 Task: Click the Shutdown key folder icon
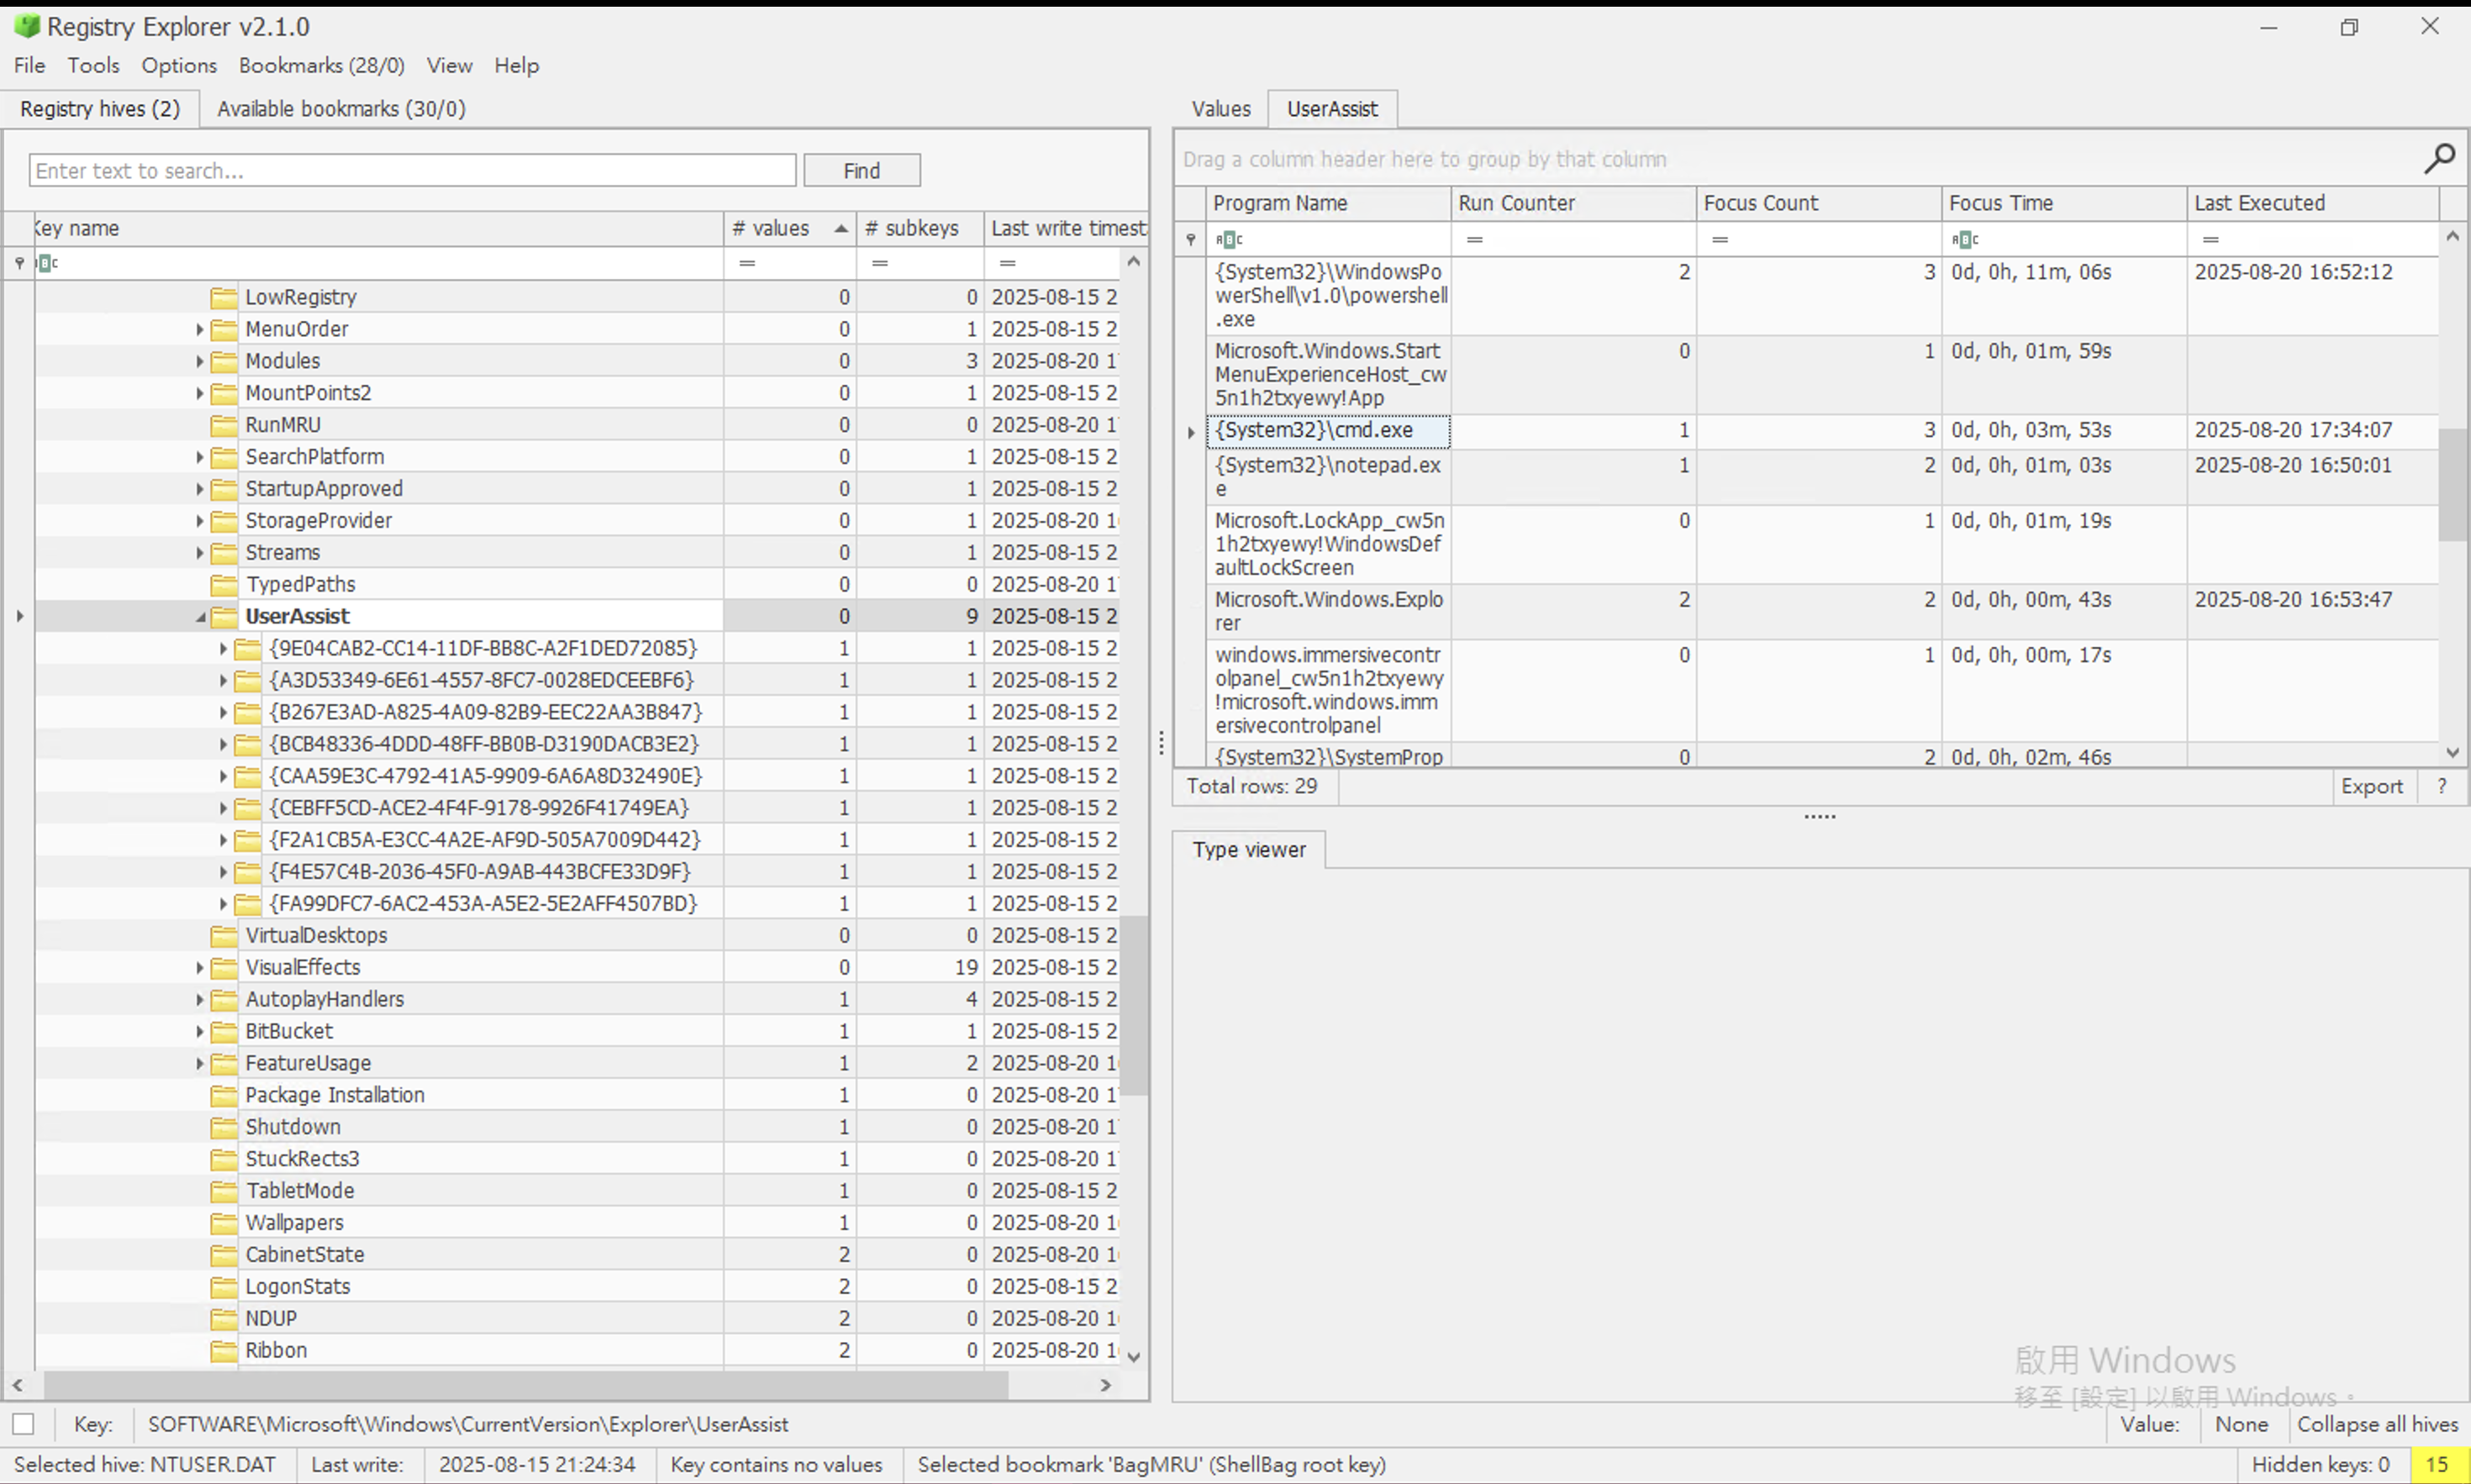(x=224, y=1127)
